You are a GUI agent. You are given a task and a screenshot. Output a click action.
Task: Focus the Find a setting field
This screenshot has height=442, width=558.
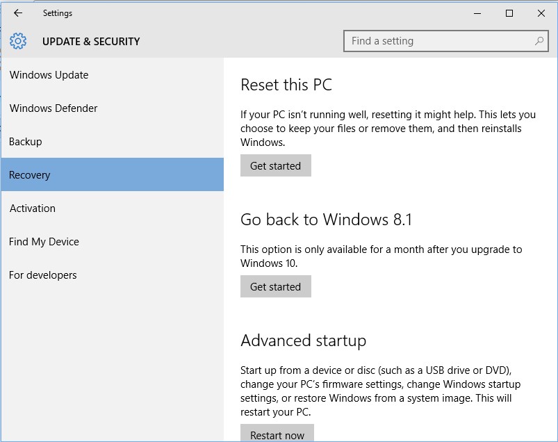click(x=446, y=41)
